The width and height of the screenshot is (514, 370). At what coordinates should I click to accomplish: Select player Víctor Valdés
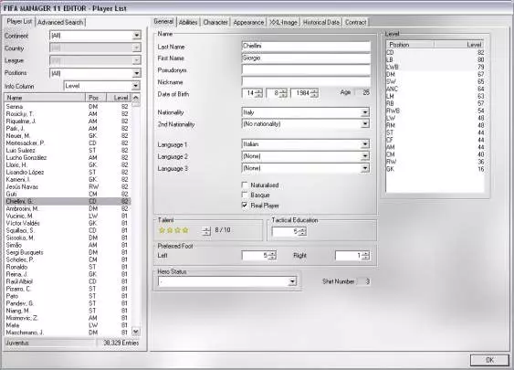coord(68,223)
